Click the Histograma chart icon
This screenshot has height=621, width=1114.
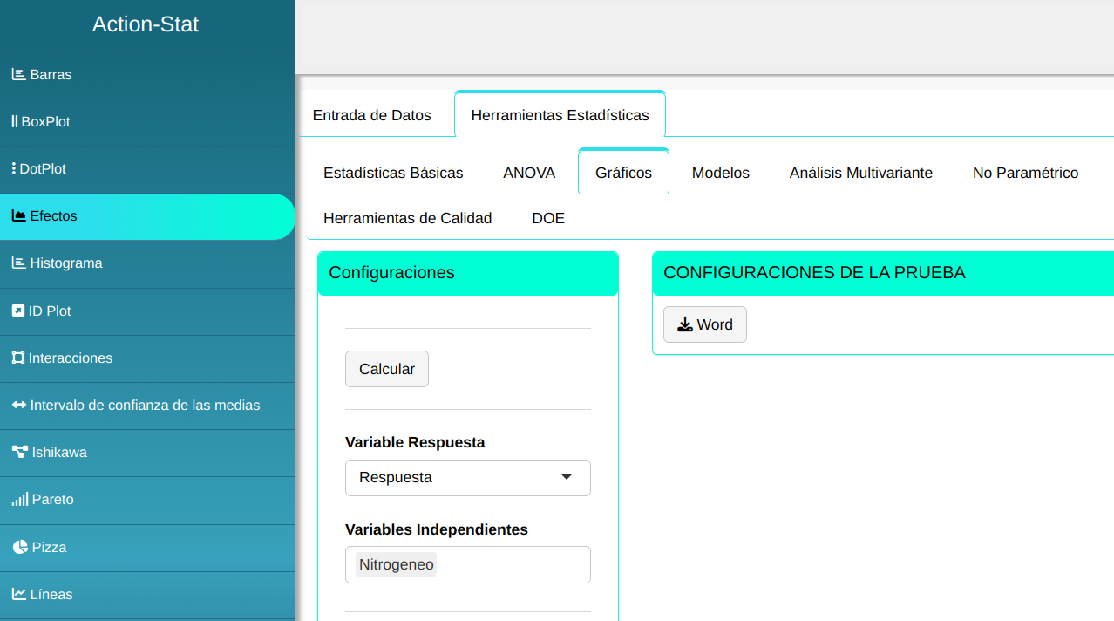(x=18, y=263)
